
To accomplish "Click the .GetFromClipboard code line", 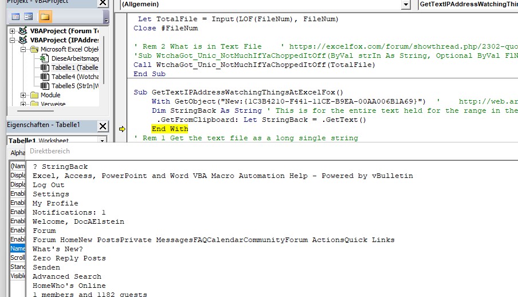I will pyautogui.click(x=261, y=120).
